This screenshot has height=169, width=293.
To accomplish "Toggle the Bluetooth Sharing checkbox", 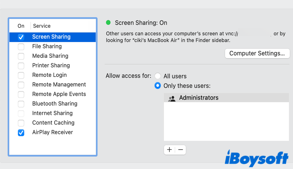I will [x=21, y=104].
